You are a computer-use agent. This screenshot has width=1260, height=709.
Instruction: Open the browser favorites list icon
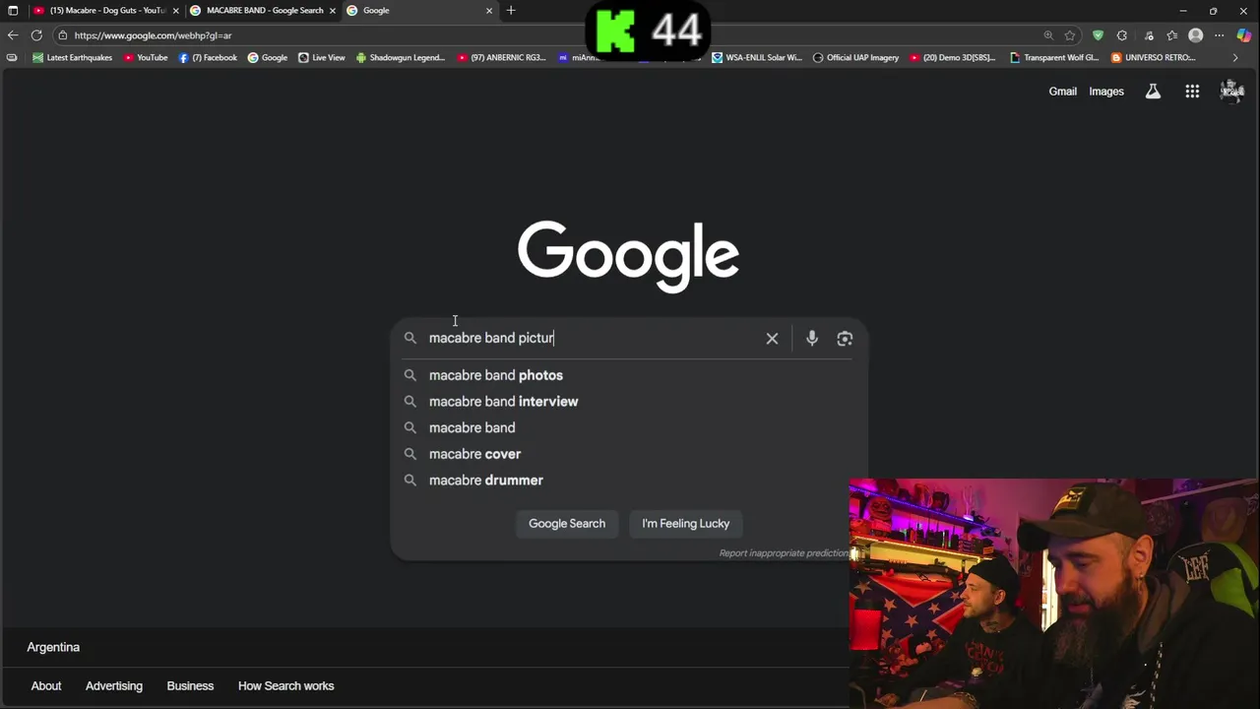click(x=1171, y=35)
